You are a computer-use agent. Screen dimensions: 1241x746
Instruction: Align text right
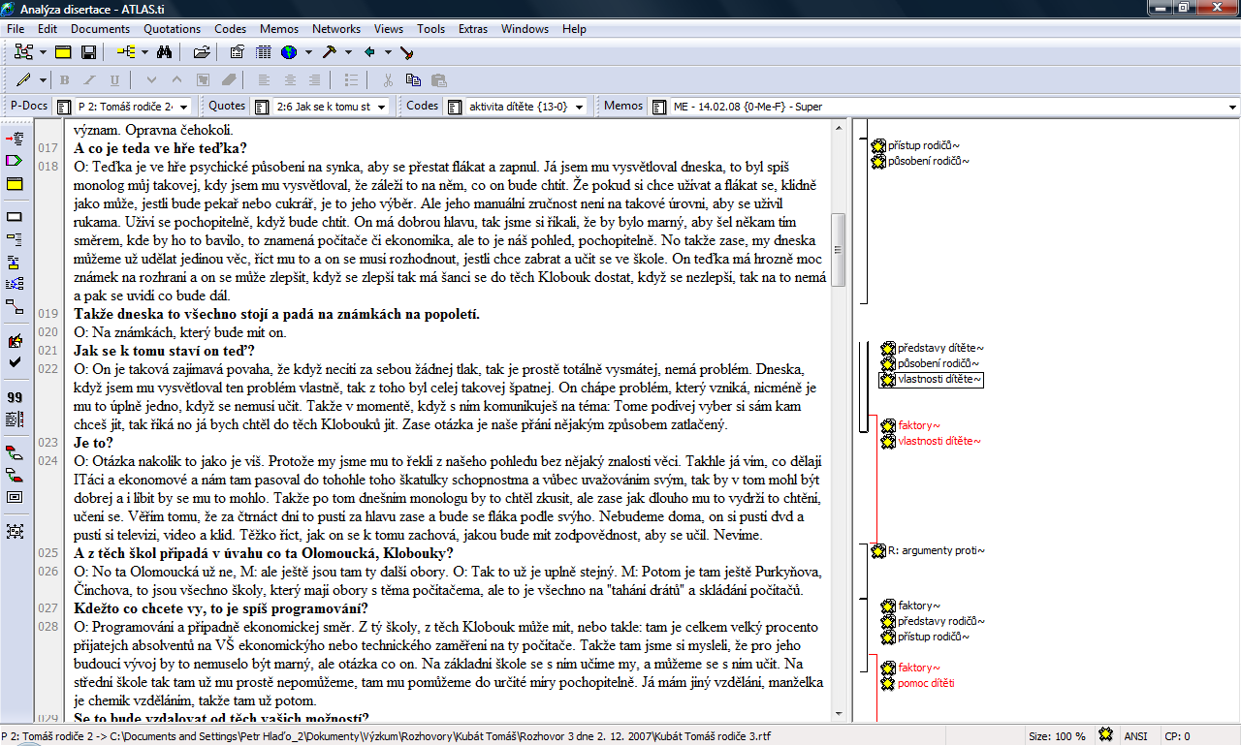tap(314, 79)
